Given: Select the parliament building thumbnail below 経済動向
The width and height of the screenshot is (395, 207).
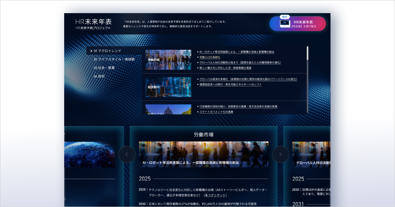Looking at the screenshot, I should [168, 109].
